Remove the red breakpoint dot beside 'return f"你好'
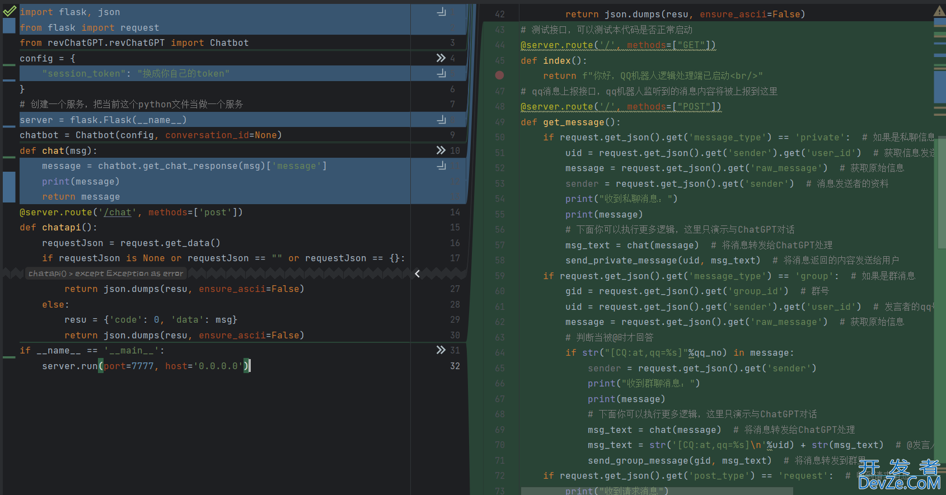 point(499,75)
